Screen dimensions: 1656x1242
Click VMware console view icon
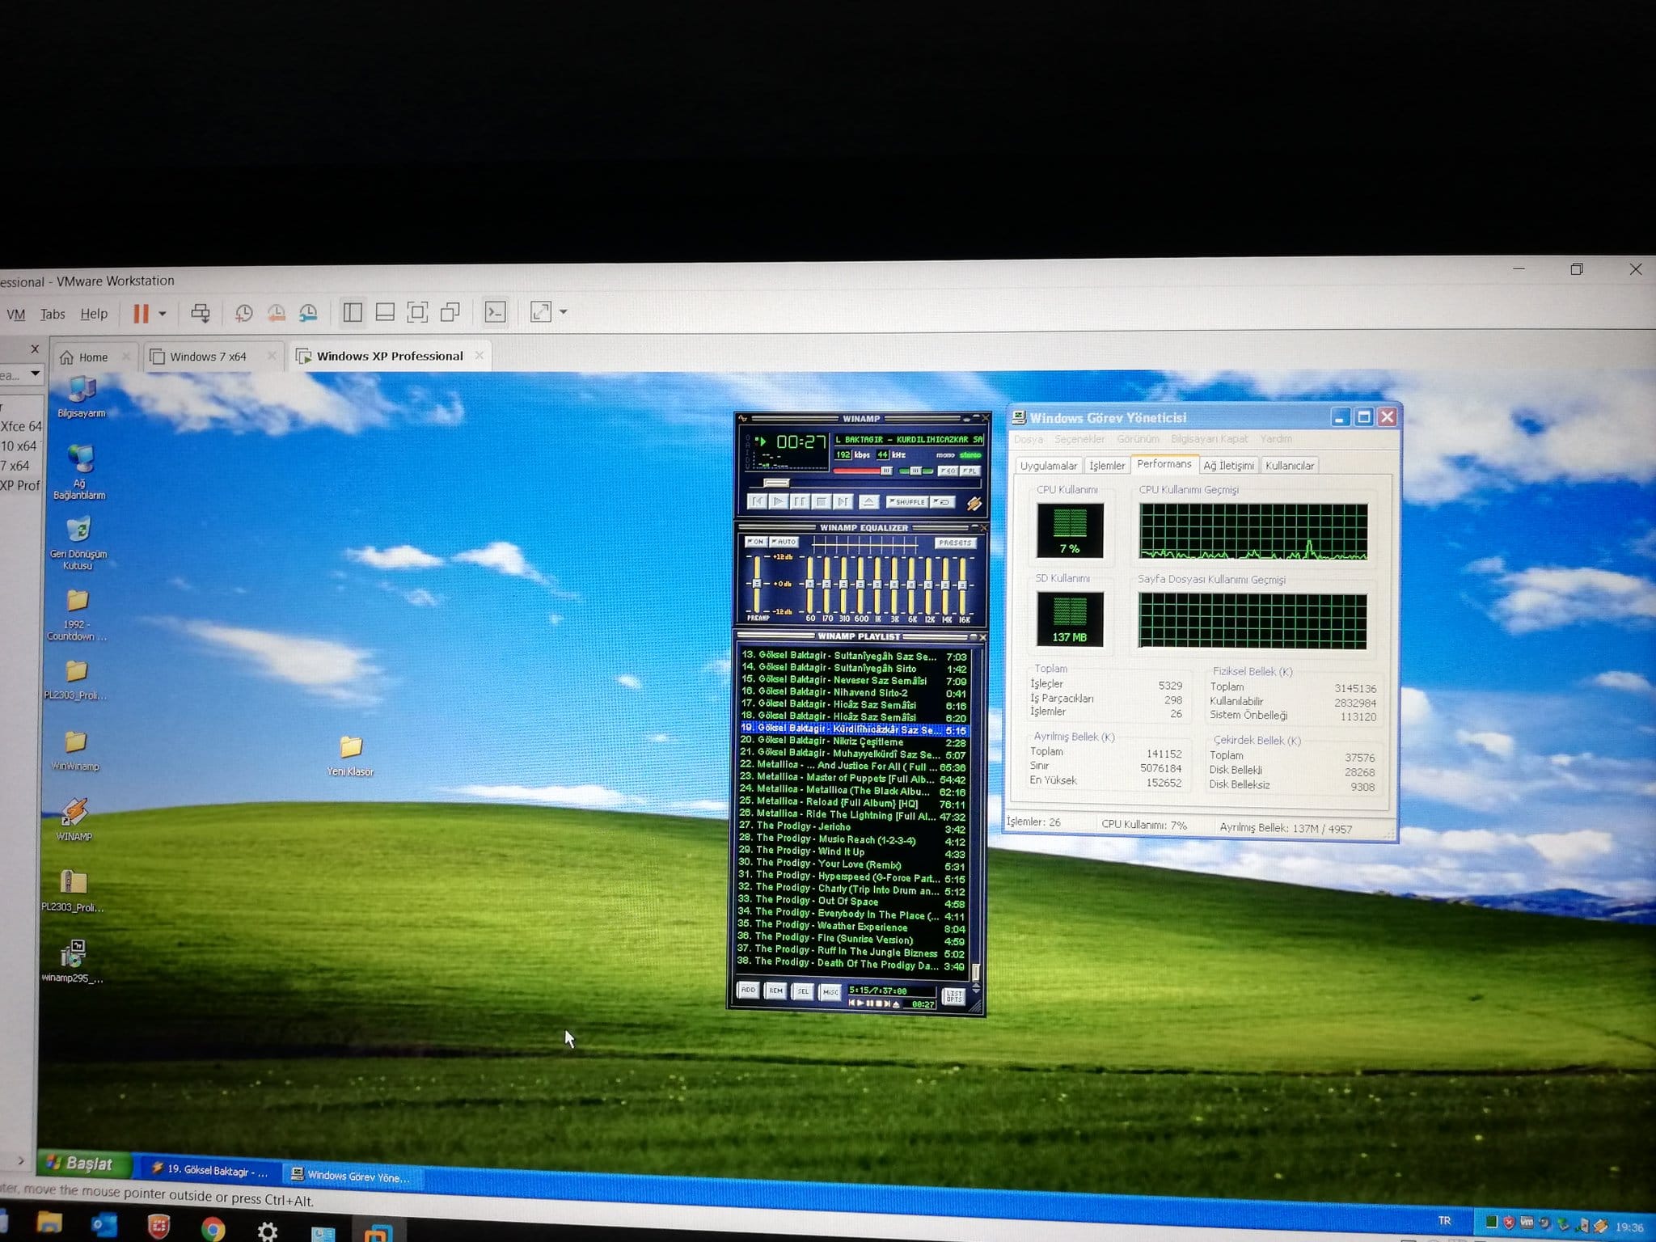point(495,312)
